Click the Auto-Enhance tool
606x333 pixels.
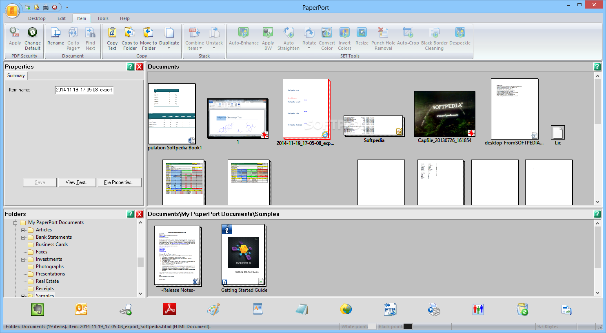point(244,36)
